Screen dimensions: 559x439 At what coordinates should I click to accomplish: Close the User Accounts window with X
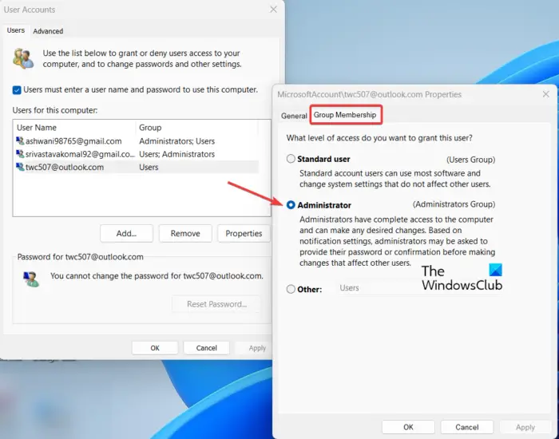(273, 10)
